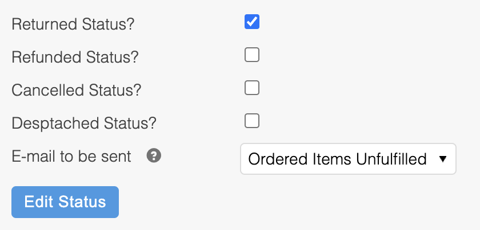Mark status as despatched via checkbox
The width and height of the screenshot is (480, 230).
(x=252, y=121)
